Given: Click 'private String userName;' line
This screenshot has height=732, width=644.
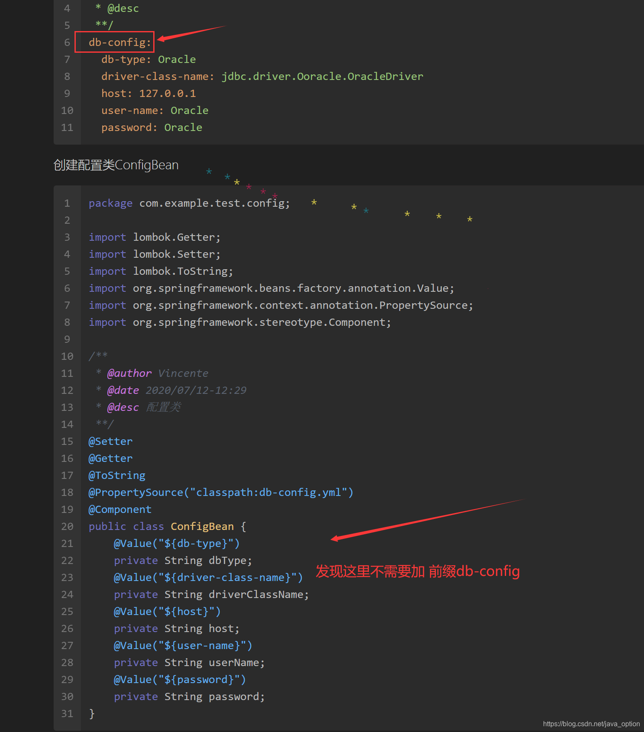Looking at the screenshot, I should (x=189, y=663).
